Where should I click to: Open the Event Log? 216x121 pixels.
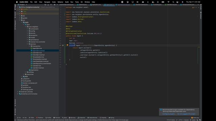coord(195,118)
